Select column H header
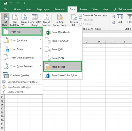 coord(99,41)
